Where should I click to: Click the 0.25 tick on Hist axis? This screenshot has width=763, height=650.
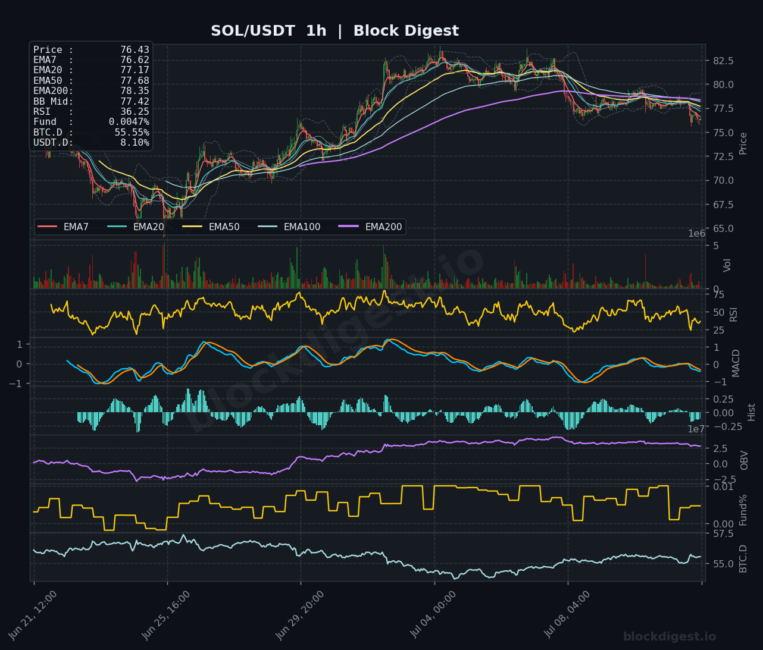click(x=723, y=399)
